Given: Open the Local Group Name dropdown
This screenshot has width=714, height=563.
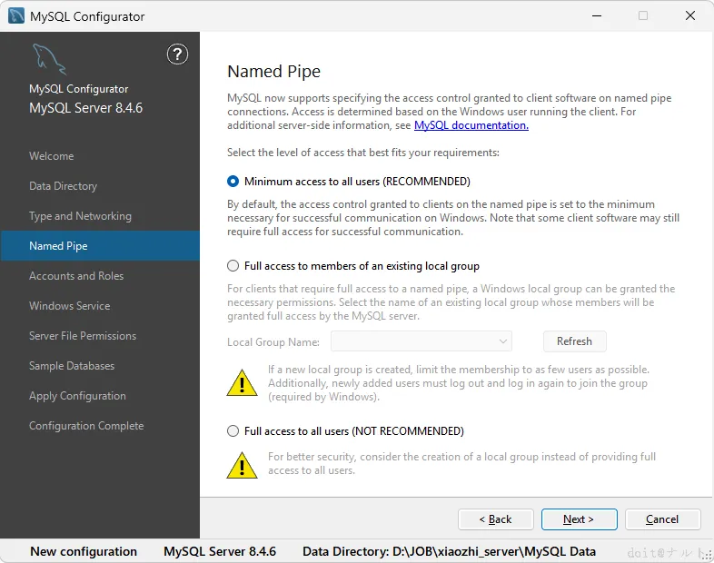Looking at the screenshot, I should pos(421,341).
